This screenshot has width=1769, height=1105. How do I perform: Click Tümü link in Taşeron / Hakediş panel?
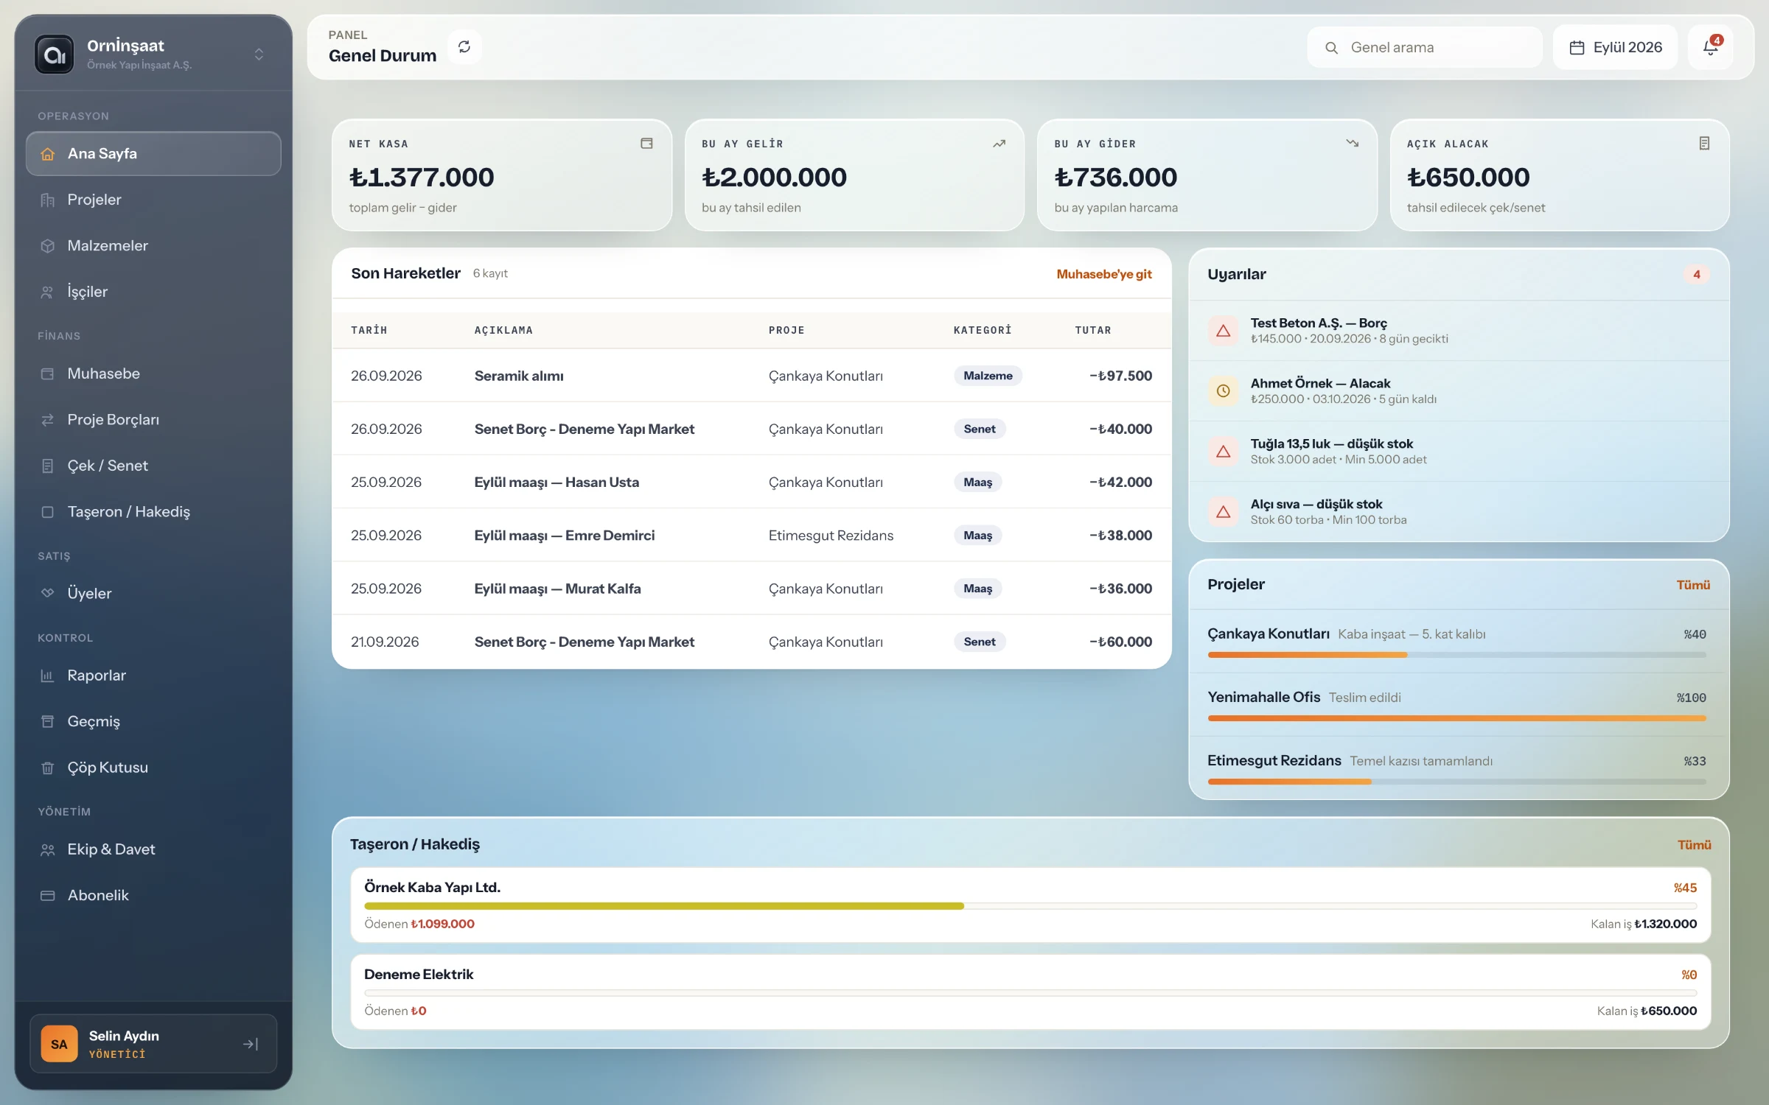pyautogui.click(x=1694, y=845)
